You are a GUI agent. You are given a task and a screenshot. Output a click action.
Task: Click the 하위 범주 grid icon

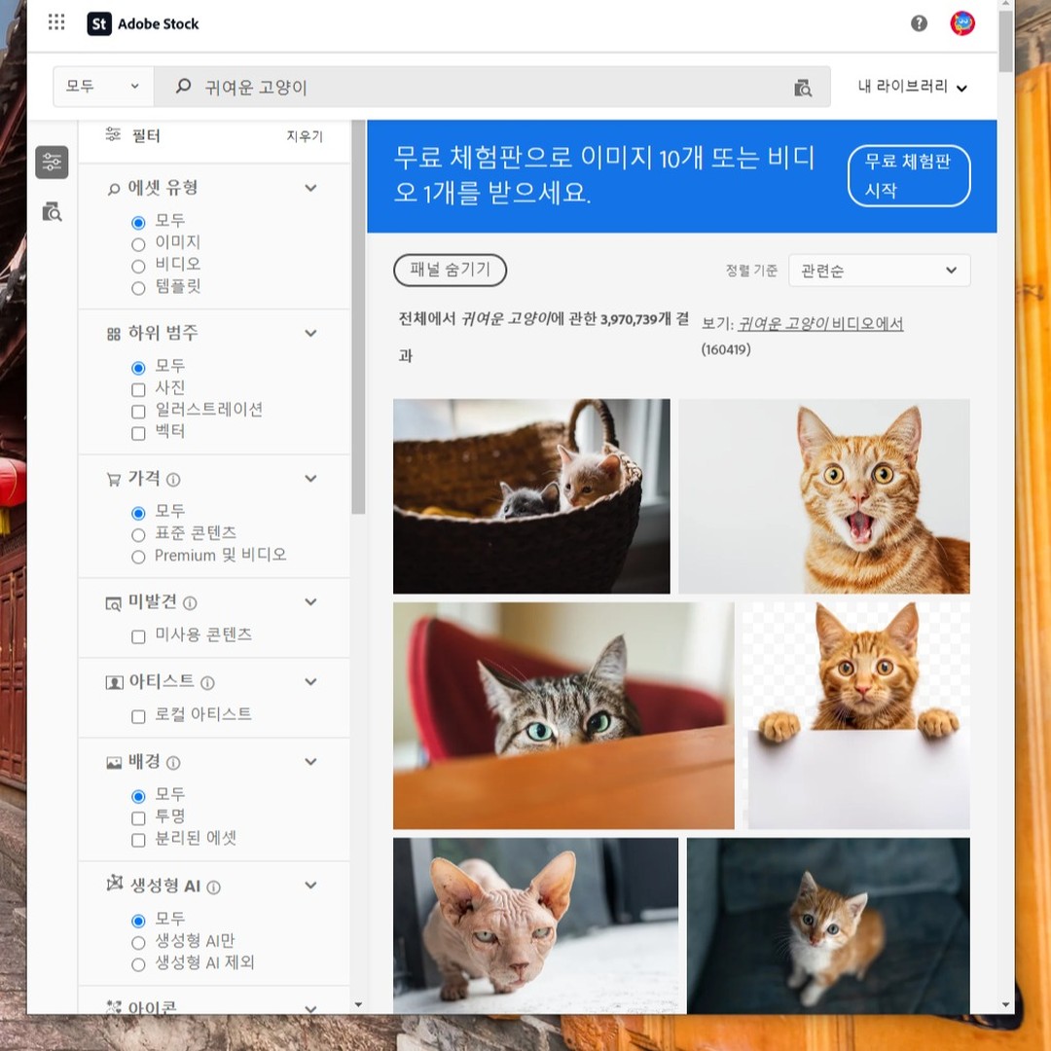114,334
